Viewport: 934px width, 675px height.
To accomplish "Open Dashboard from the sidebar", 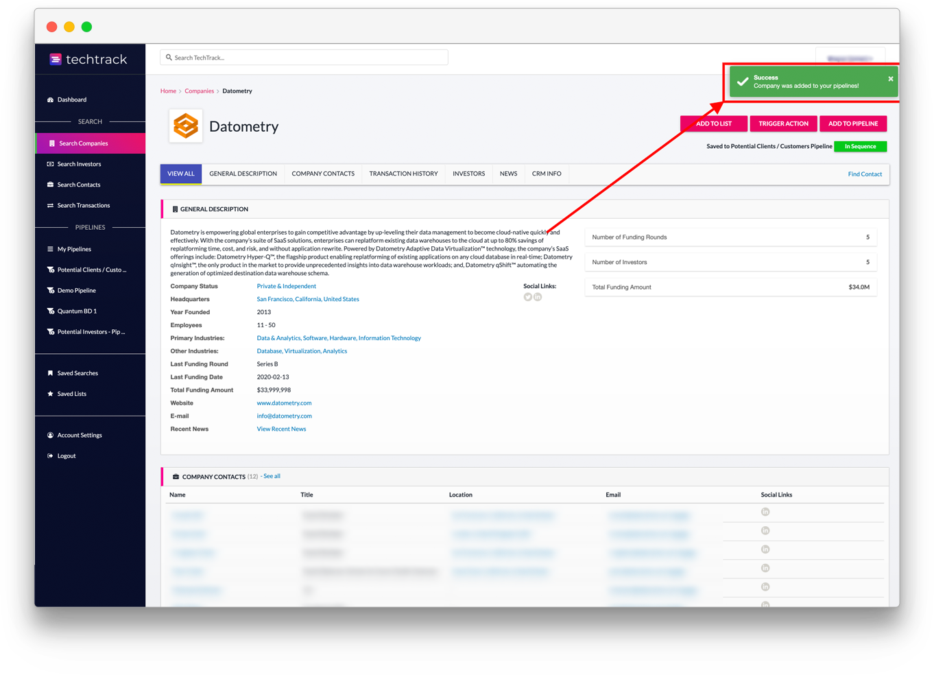I will point(71,99).
